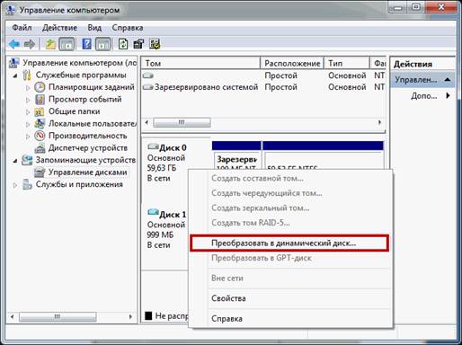Image resolution: width=462 pixels, height=345 pixels.
Task: Close the Computer Management window
Action: 442,6
